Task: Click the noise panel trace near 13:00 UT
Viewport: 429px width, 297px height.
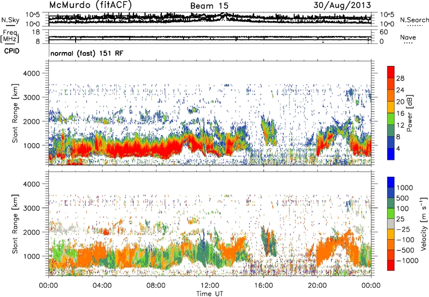Action: (x=224, y=16)
